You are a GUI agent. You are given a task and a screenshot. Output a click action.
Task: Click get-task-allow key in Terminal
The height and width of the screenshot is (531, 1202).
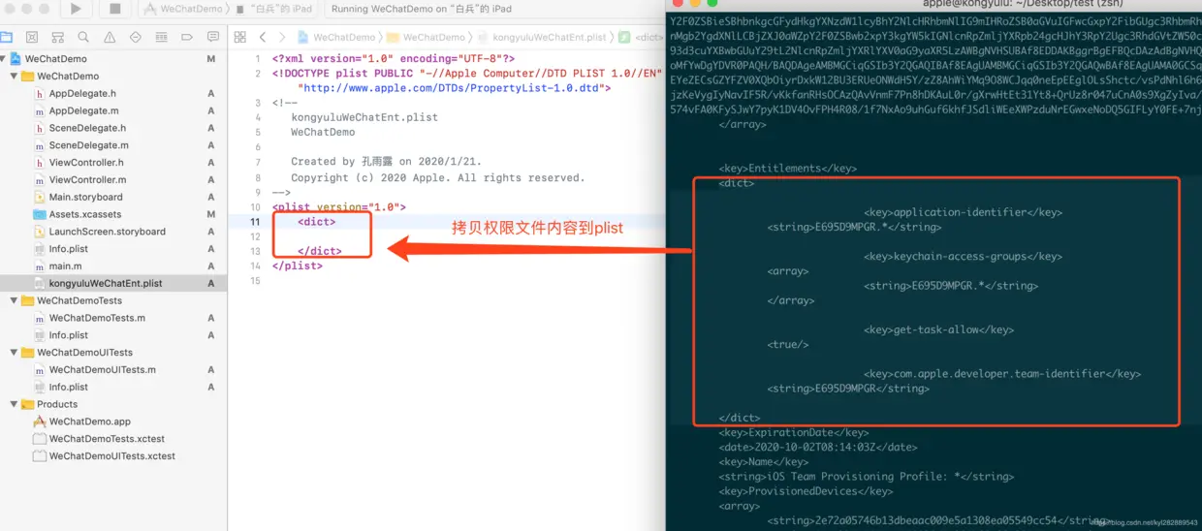click(x=938, y=329)
